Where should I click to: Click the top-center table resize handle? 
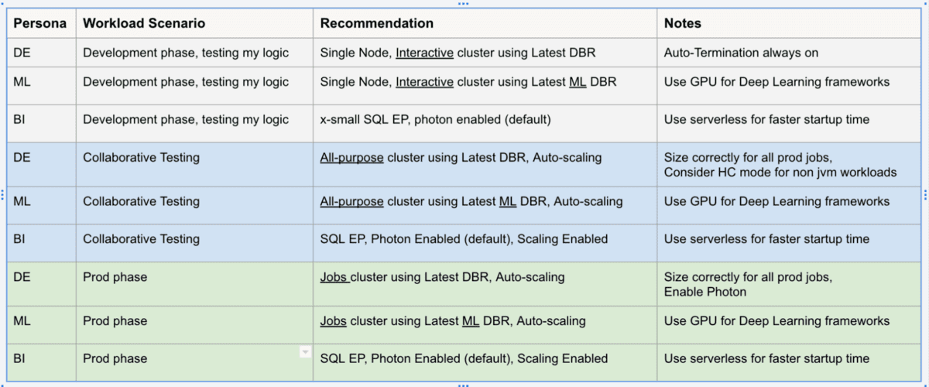pos(463,3)
